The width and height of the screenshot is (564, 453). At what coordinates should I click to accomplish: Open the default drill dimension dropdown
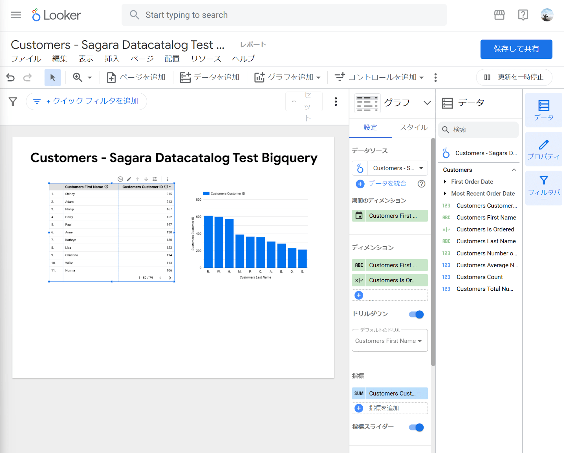pos(390,341)
